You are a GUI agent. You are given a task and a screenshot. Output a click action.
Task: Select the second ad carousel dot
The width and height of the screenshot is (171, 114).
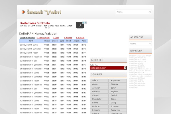point(49,28)
